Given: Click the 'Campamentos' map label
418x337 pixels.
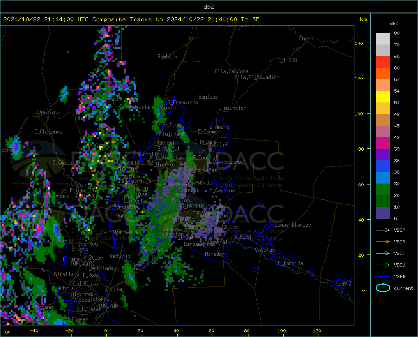Looking at the screenshot, I should pyautogui.click(x=199, y=244).
